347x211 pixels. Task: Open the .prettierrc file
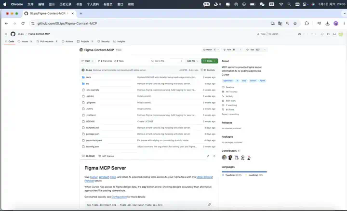pos(91,115)
